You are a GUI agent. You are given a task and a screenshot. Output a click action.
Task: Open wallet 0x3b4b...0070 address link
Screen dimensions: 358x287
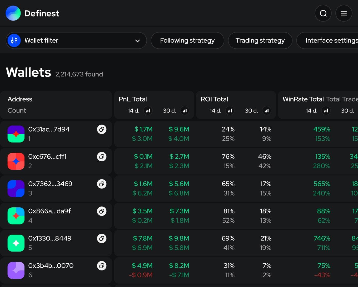(51, 266)
